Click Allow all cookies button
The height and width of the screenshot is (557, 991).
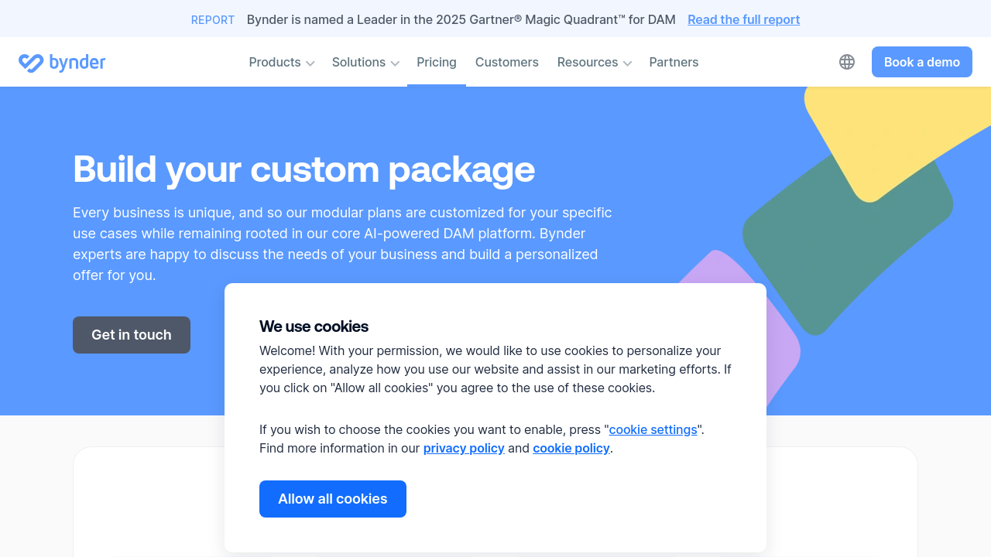(333, 499)
